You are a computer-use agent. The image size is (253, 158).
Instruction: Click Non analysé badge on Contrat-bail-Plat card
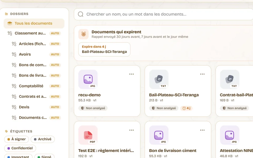click(x=235, y=108)
